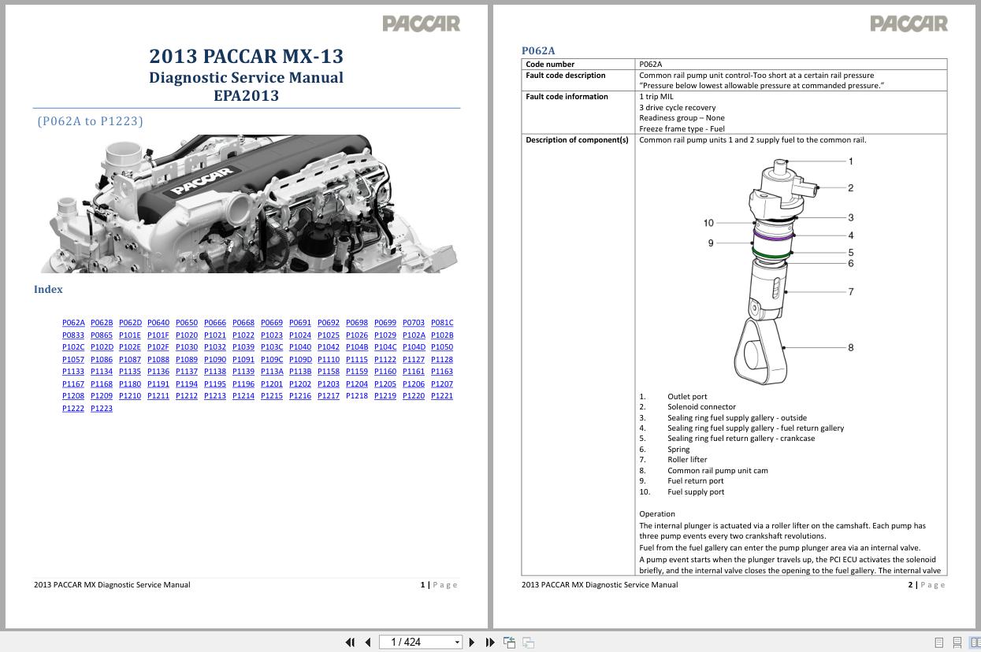Click the P1163 index entry

point(442,372)
